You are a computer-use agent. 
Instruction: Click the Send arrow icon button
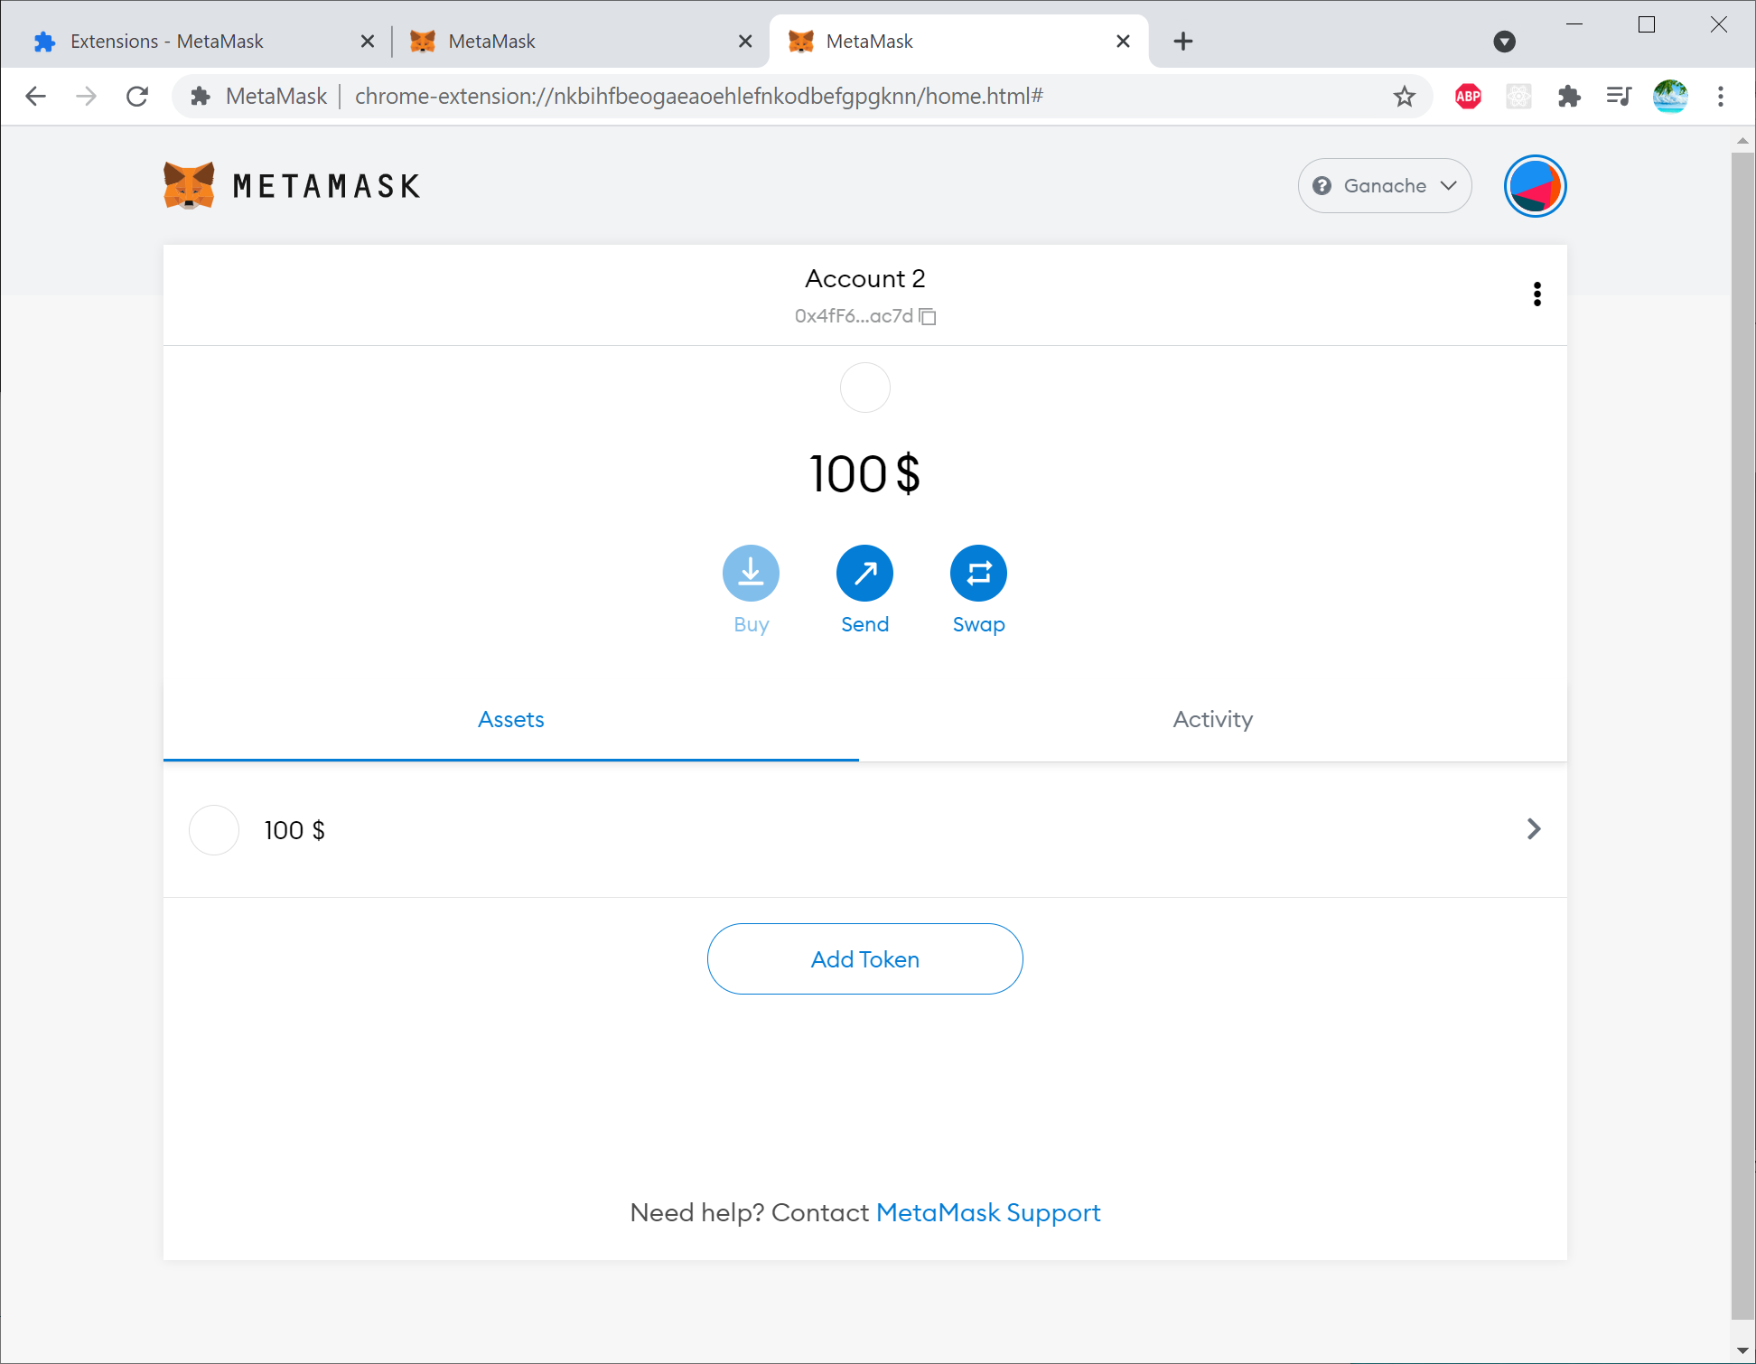864,573
